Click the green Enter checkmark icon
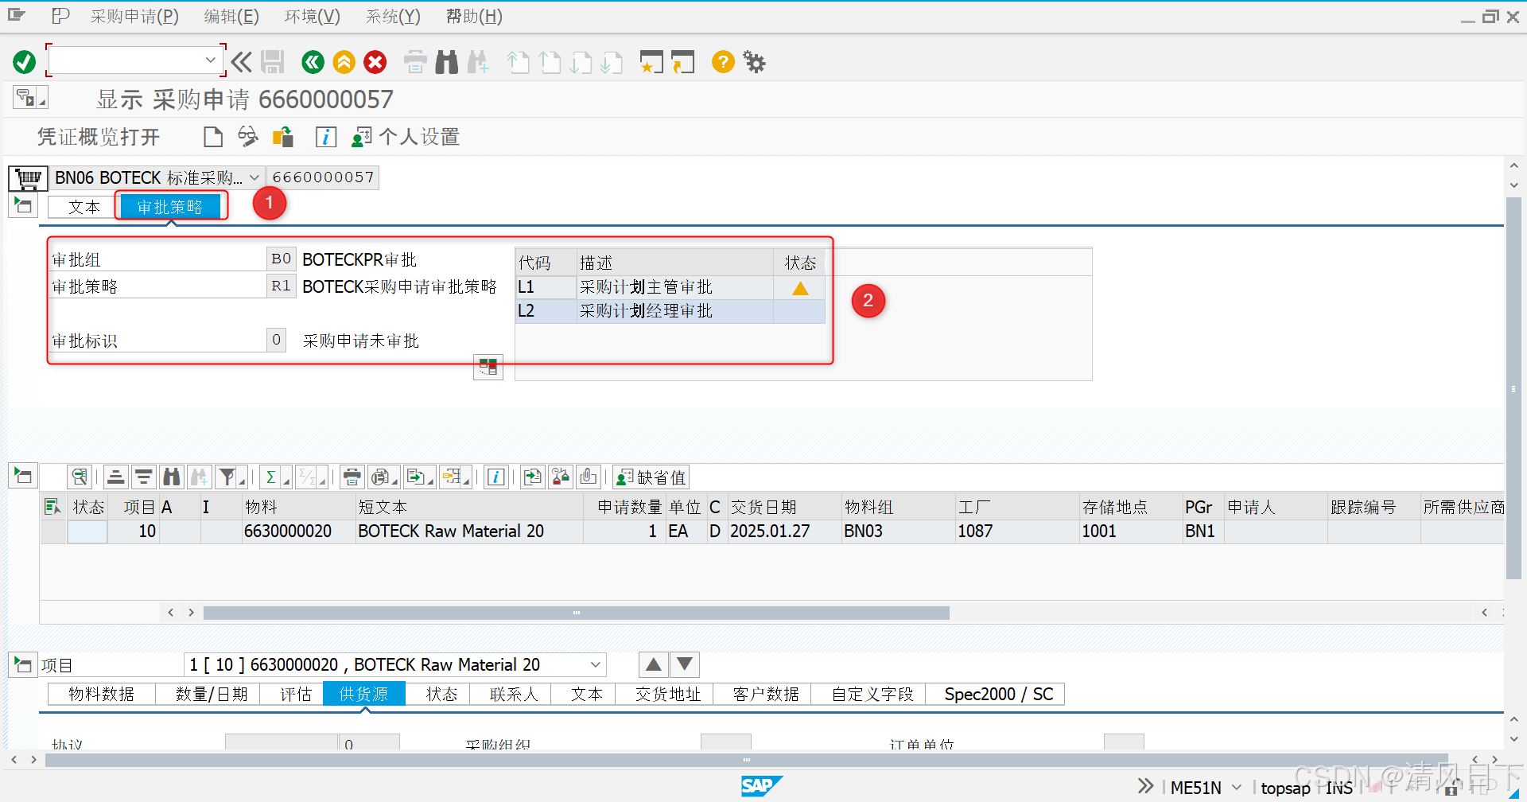The height and width of the screenshot is (802, 1527). click(x=24, y=61)
